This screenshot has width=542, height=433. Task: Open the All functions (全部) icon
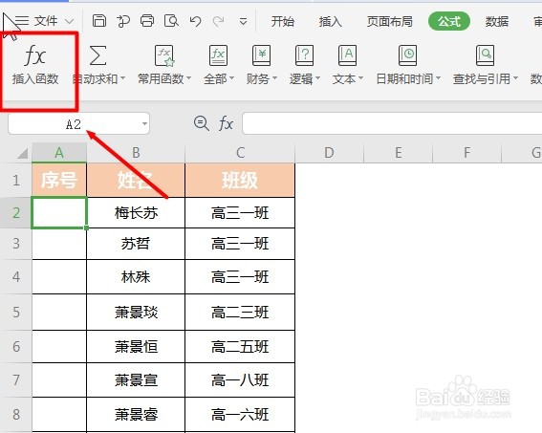point(218,55)
